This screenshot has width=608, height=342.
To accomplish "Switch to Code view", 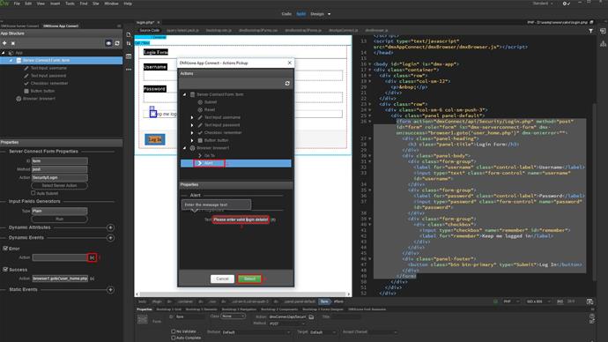I will tap(286, 14).
